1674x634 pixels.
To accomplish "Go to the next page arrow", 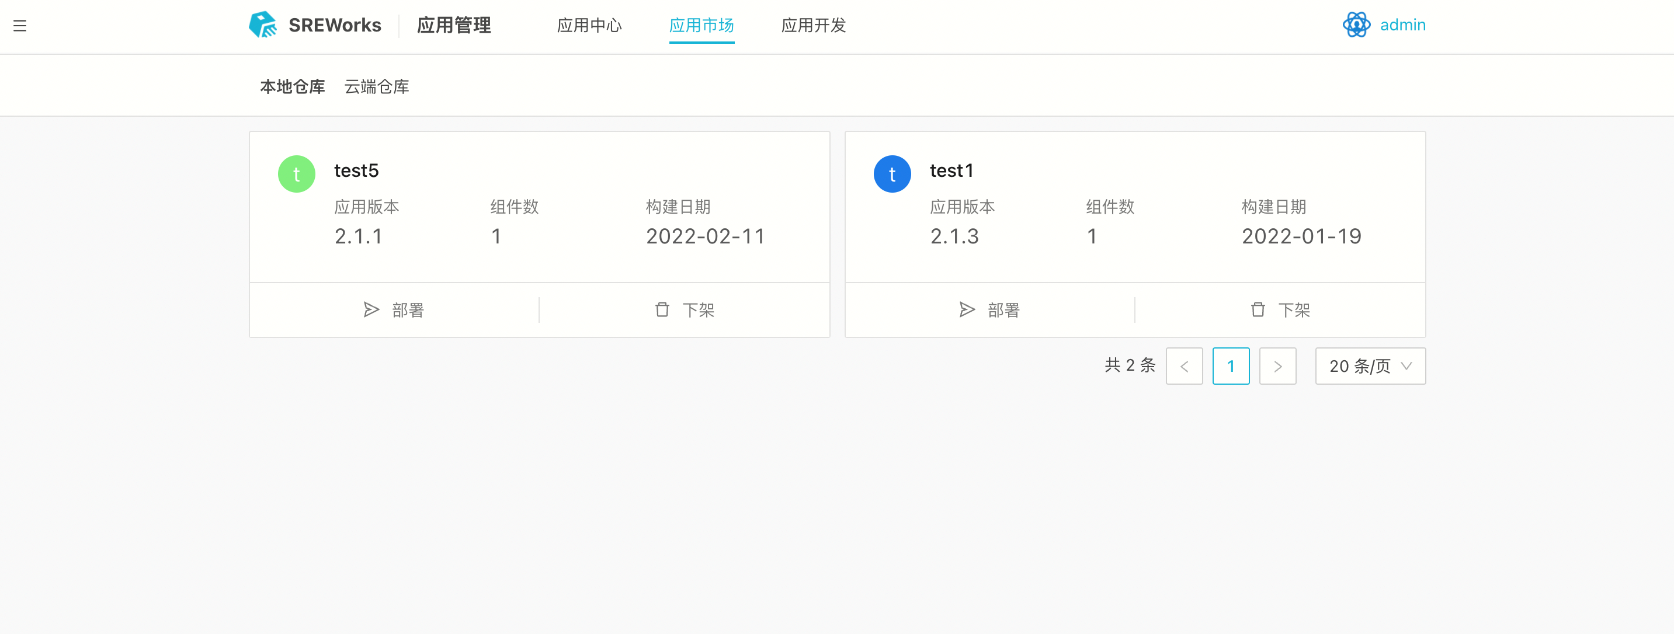I will [x=1277, y=367].
